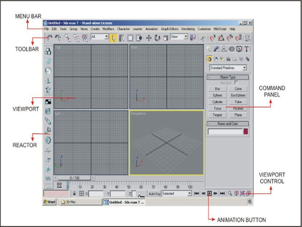
Task: Toggle the 3D Snaps magnet icon
Action: [213, 38]
